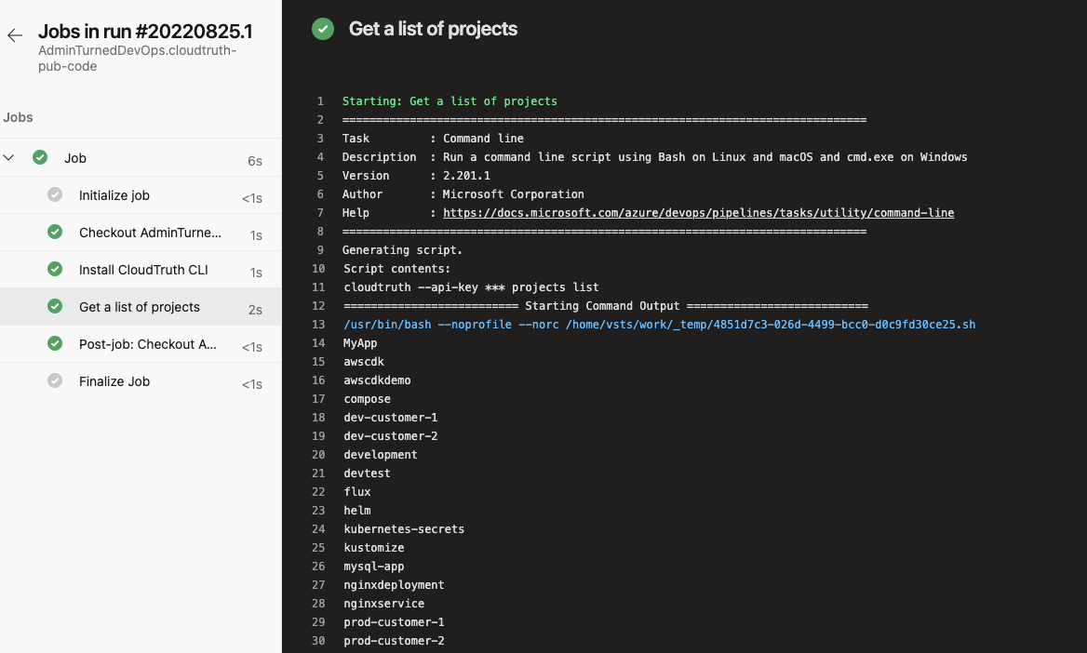Click the Description log line about Bash
This screenshot has width=1087, height=653.
pyautogui.click(x=654, y=156)
